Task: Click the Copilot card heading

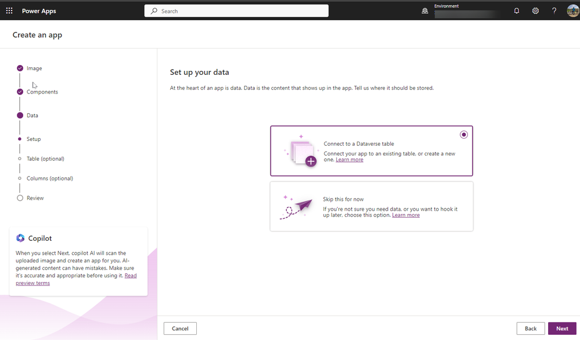Action: pyautogui.click(x=40, y=238)
